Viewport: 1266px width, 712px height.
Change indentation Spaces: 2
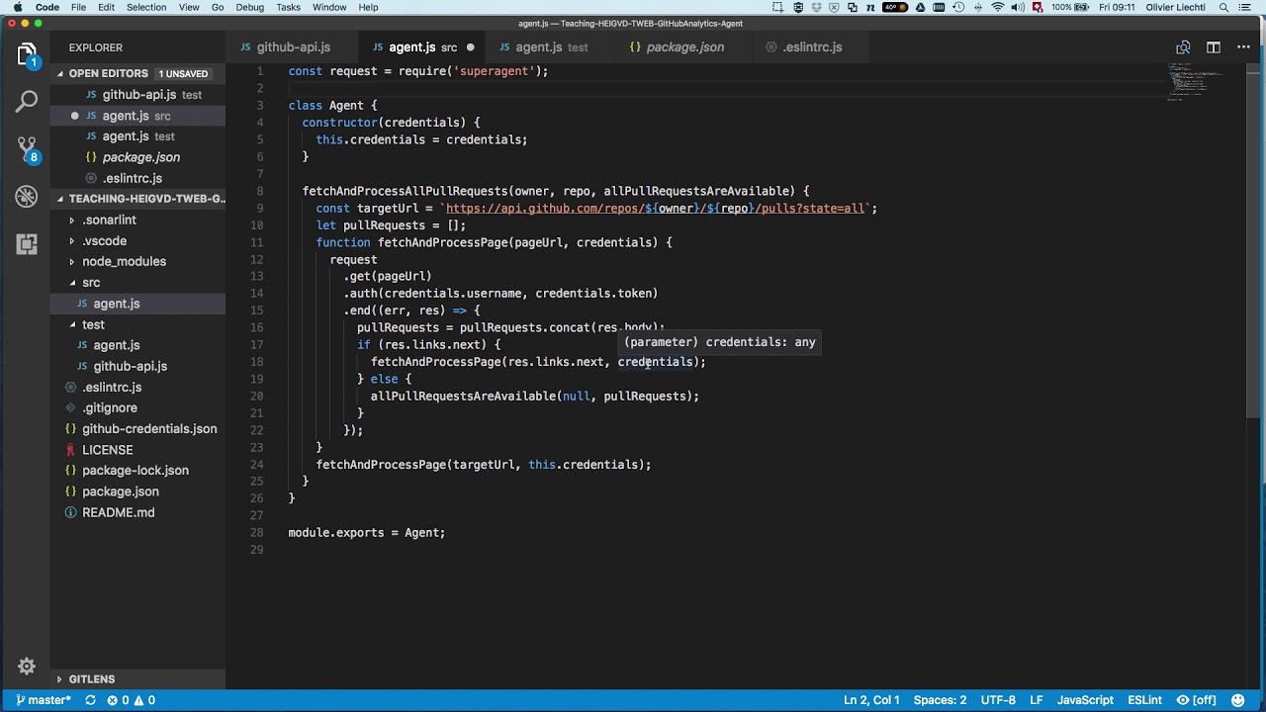click(x=940, y=700)
